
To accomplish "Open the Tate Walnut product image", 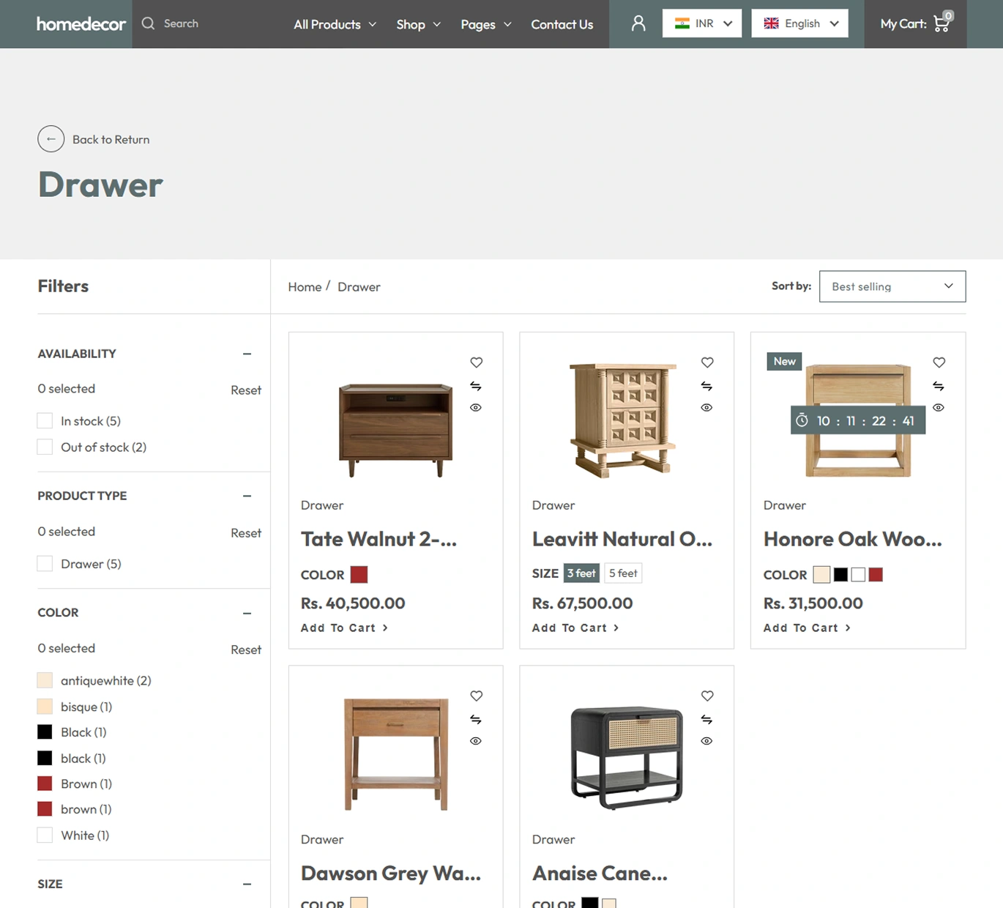I will point(395,430).
